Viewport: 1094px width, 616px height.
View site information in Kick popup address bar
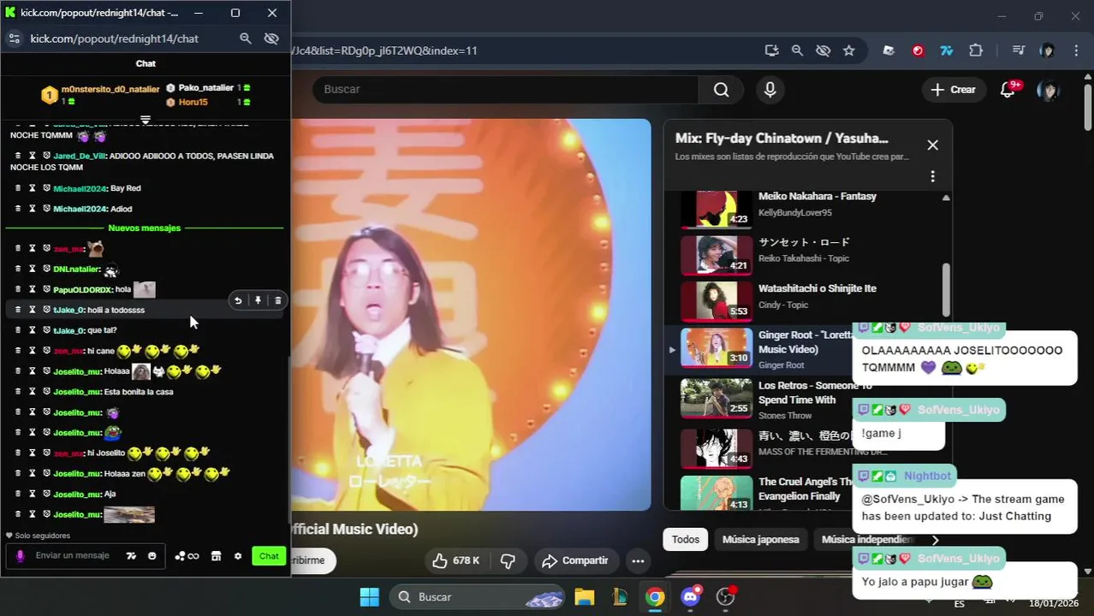tap(14, 38)
